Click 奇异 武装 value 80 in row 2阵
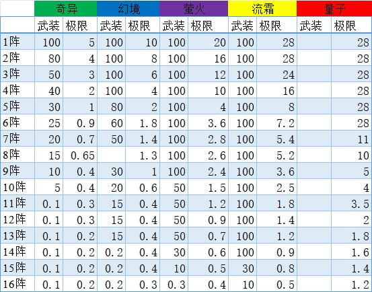The width and height of the screenshot is (372, 292). (48, 58)
